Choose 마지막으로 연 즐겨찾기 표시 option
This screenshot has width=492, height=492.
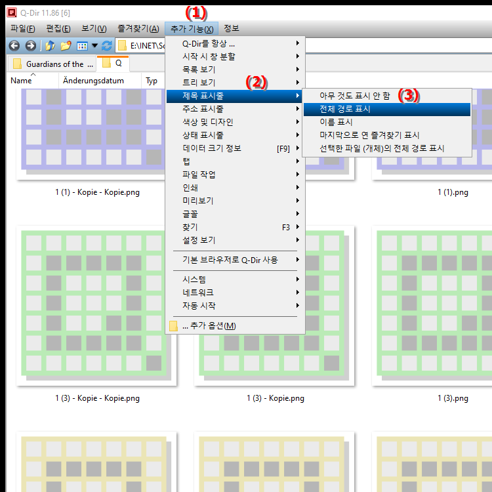(x=387, y=135)
